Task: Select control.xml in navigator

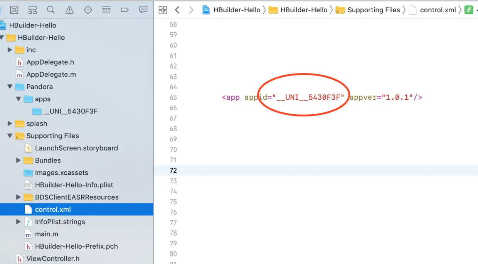Action: click(76, 210)
